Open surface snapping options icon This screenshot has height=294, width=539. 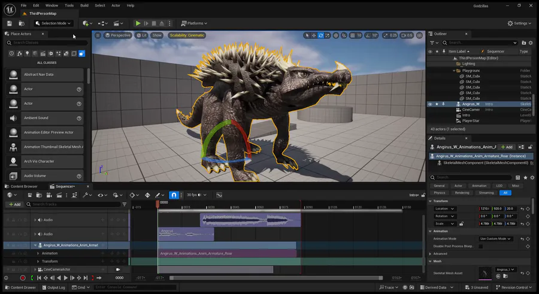tap(344, 35)
